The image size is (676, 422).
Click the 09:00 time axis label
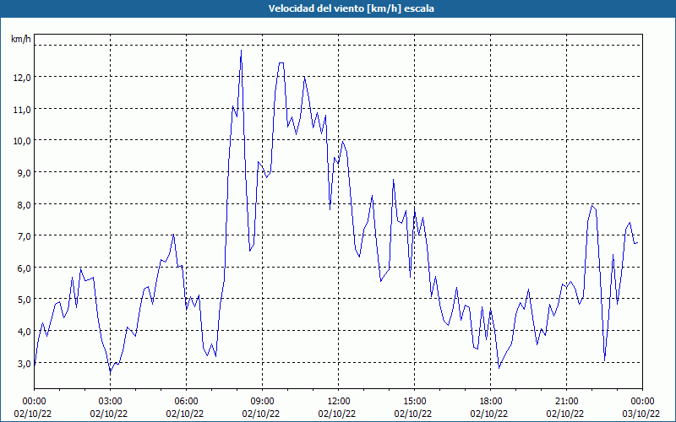pyautogui.click(x=262, y=402)
